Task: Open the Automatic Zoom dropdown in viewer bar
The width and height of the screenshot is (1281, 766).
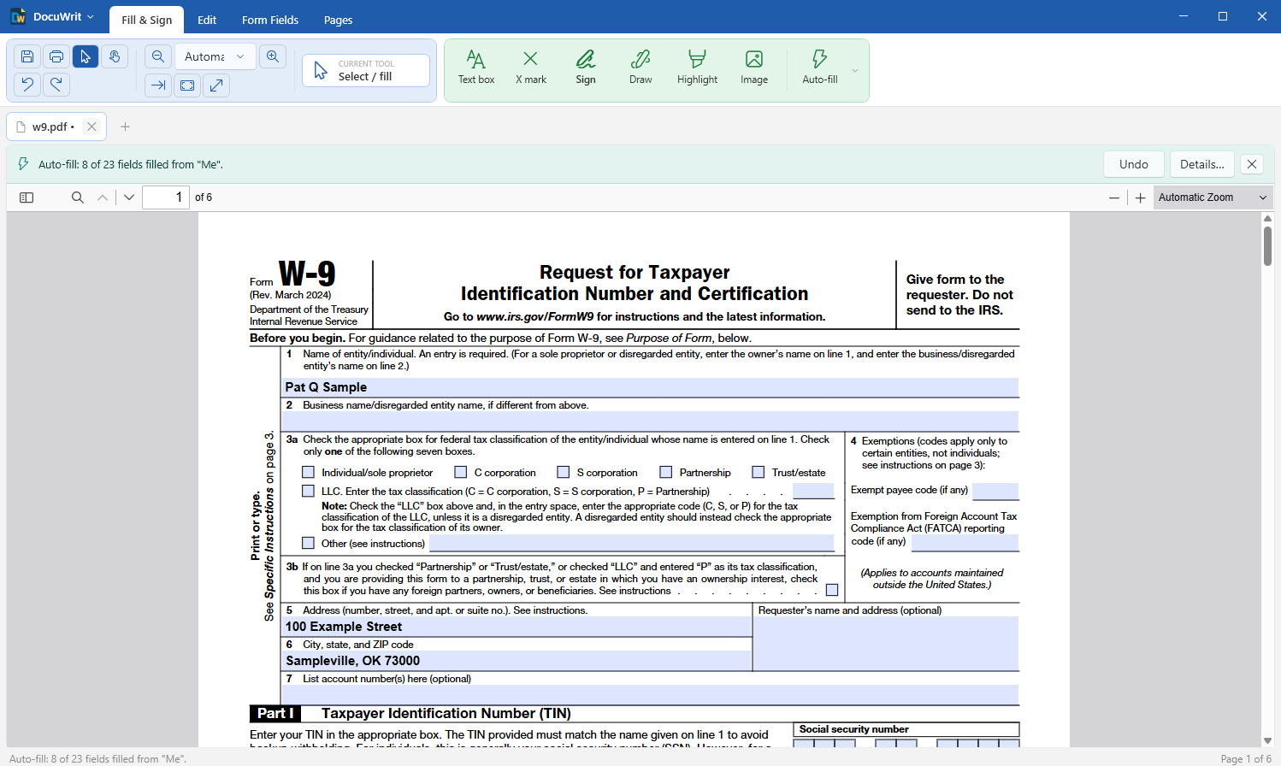Action: (x=1213, y=197)
